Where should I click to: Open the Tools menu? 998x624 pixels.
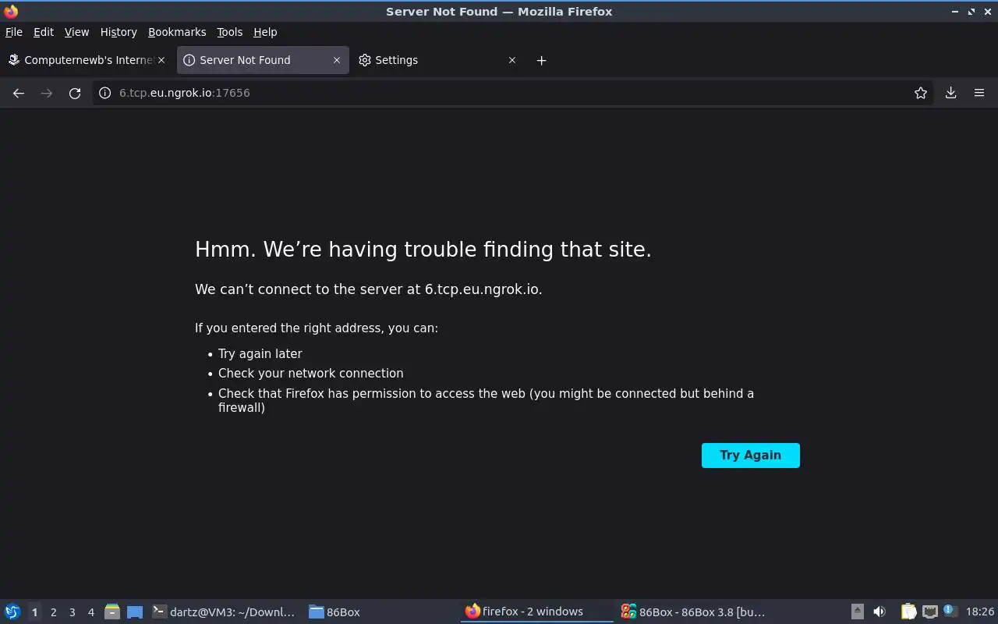[230, 32]
